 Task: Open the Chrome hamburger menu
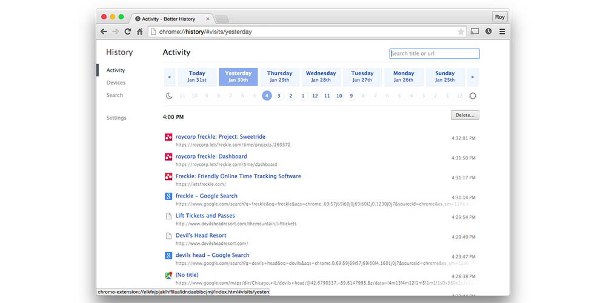[502, 32]
